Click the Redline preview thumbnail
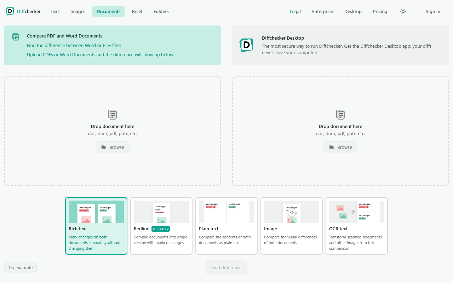The height and width of the screenshot is (283, 453). [161, 212]
